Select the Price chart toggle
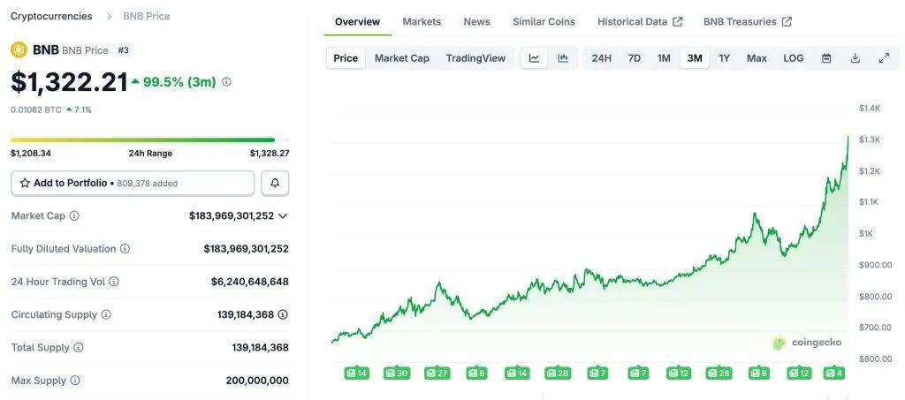Viewport: 905px width, 400px height. (346, 58)
